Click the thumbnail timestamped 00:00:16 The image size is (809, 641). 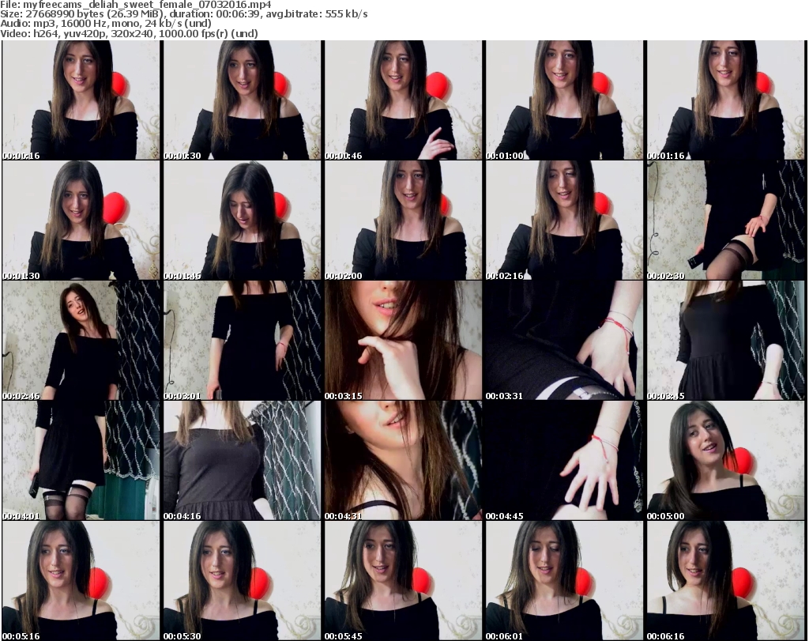point(81,100)
